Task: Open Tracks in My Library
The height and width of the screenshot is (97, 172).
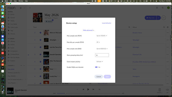Action: [x=12, y=48]
